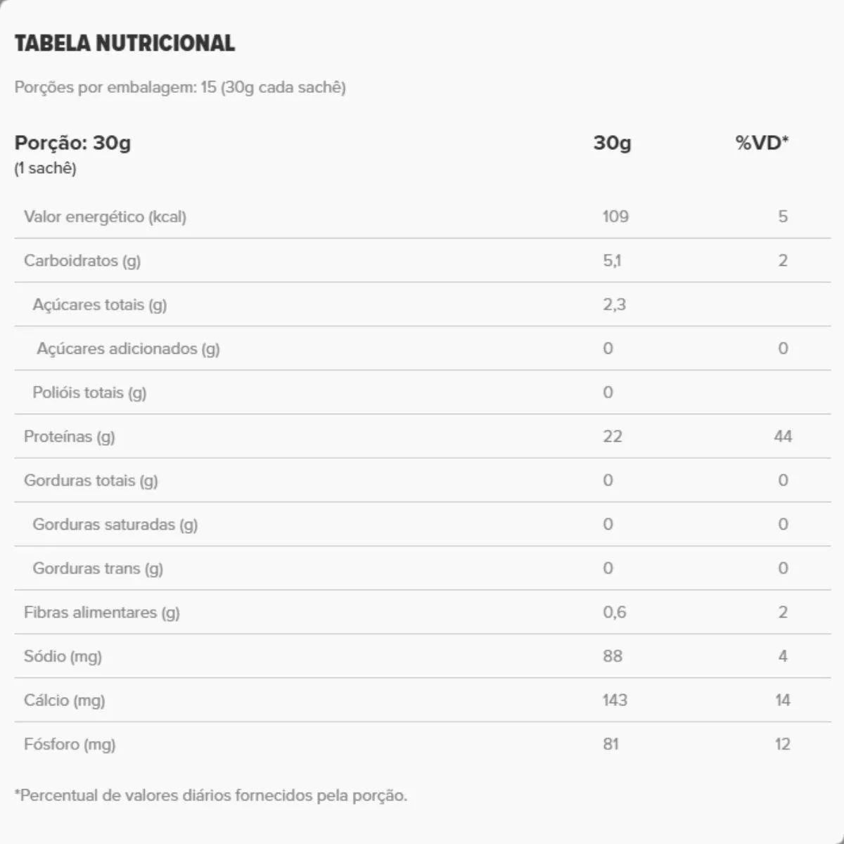Click the Percentual de valores diários footnote
Image resolution: width=844 pixels, height=844 pixels.
click(211, 795)
